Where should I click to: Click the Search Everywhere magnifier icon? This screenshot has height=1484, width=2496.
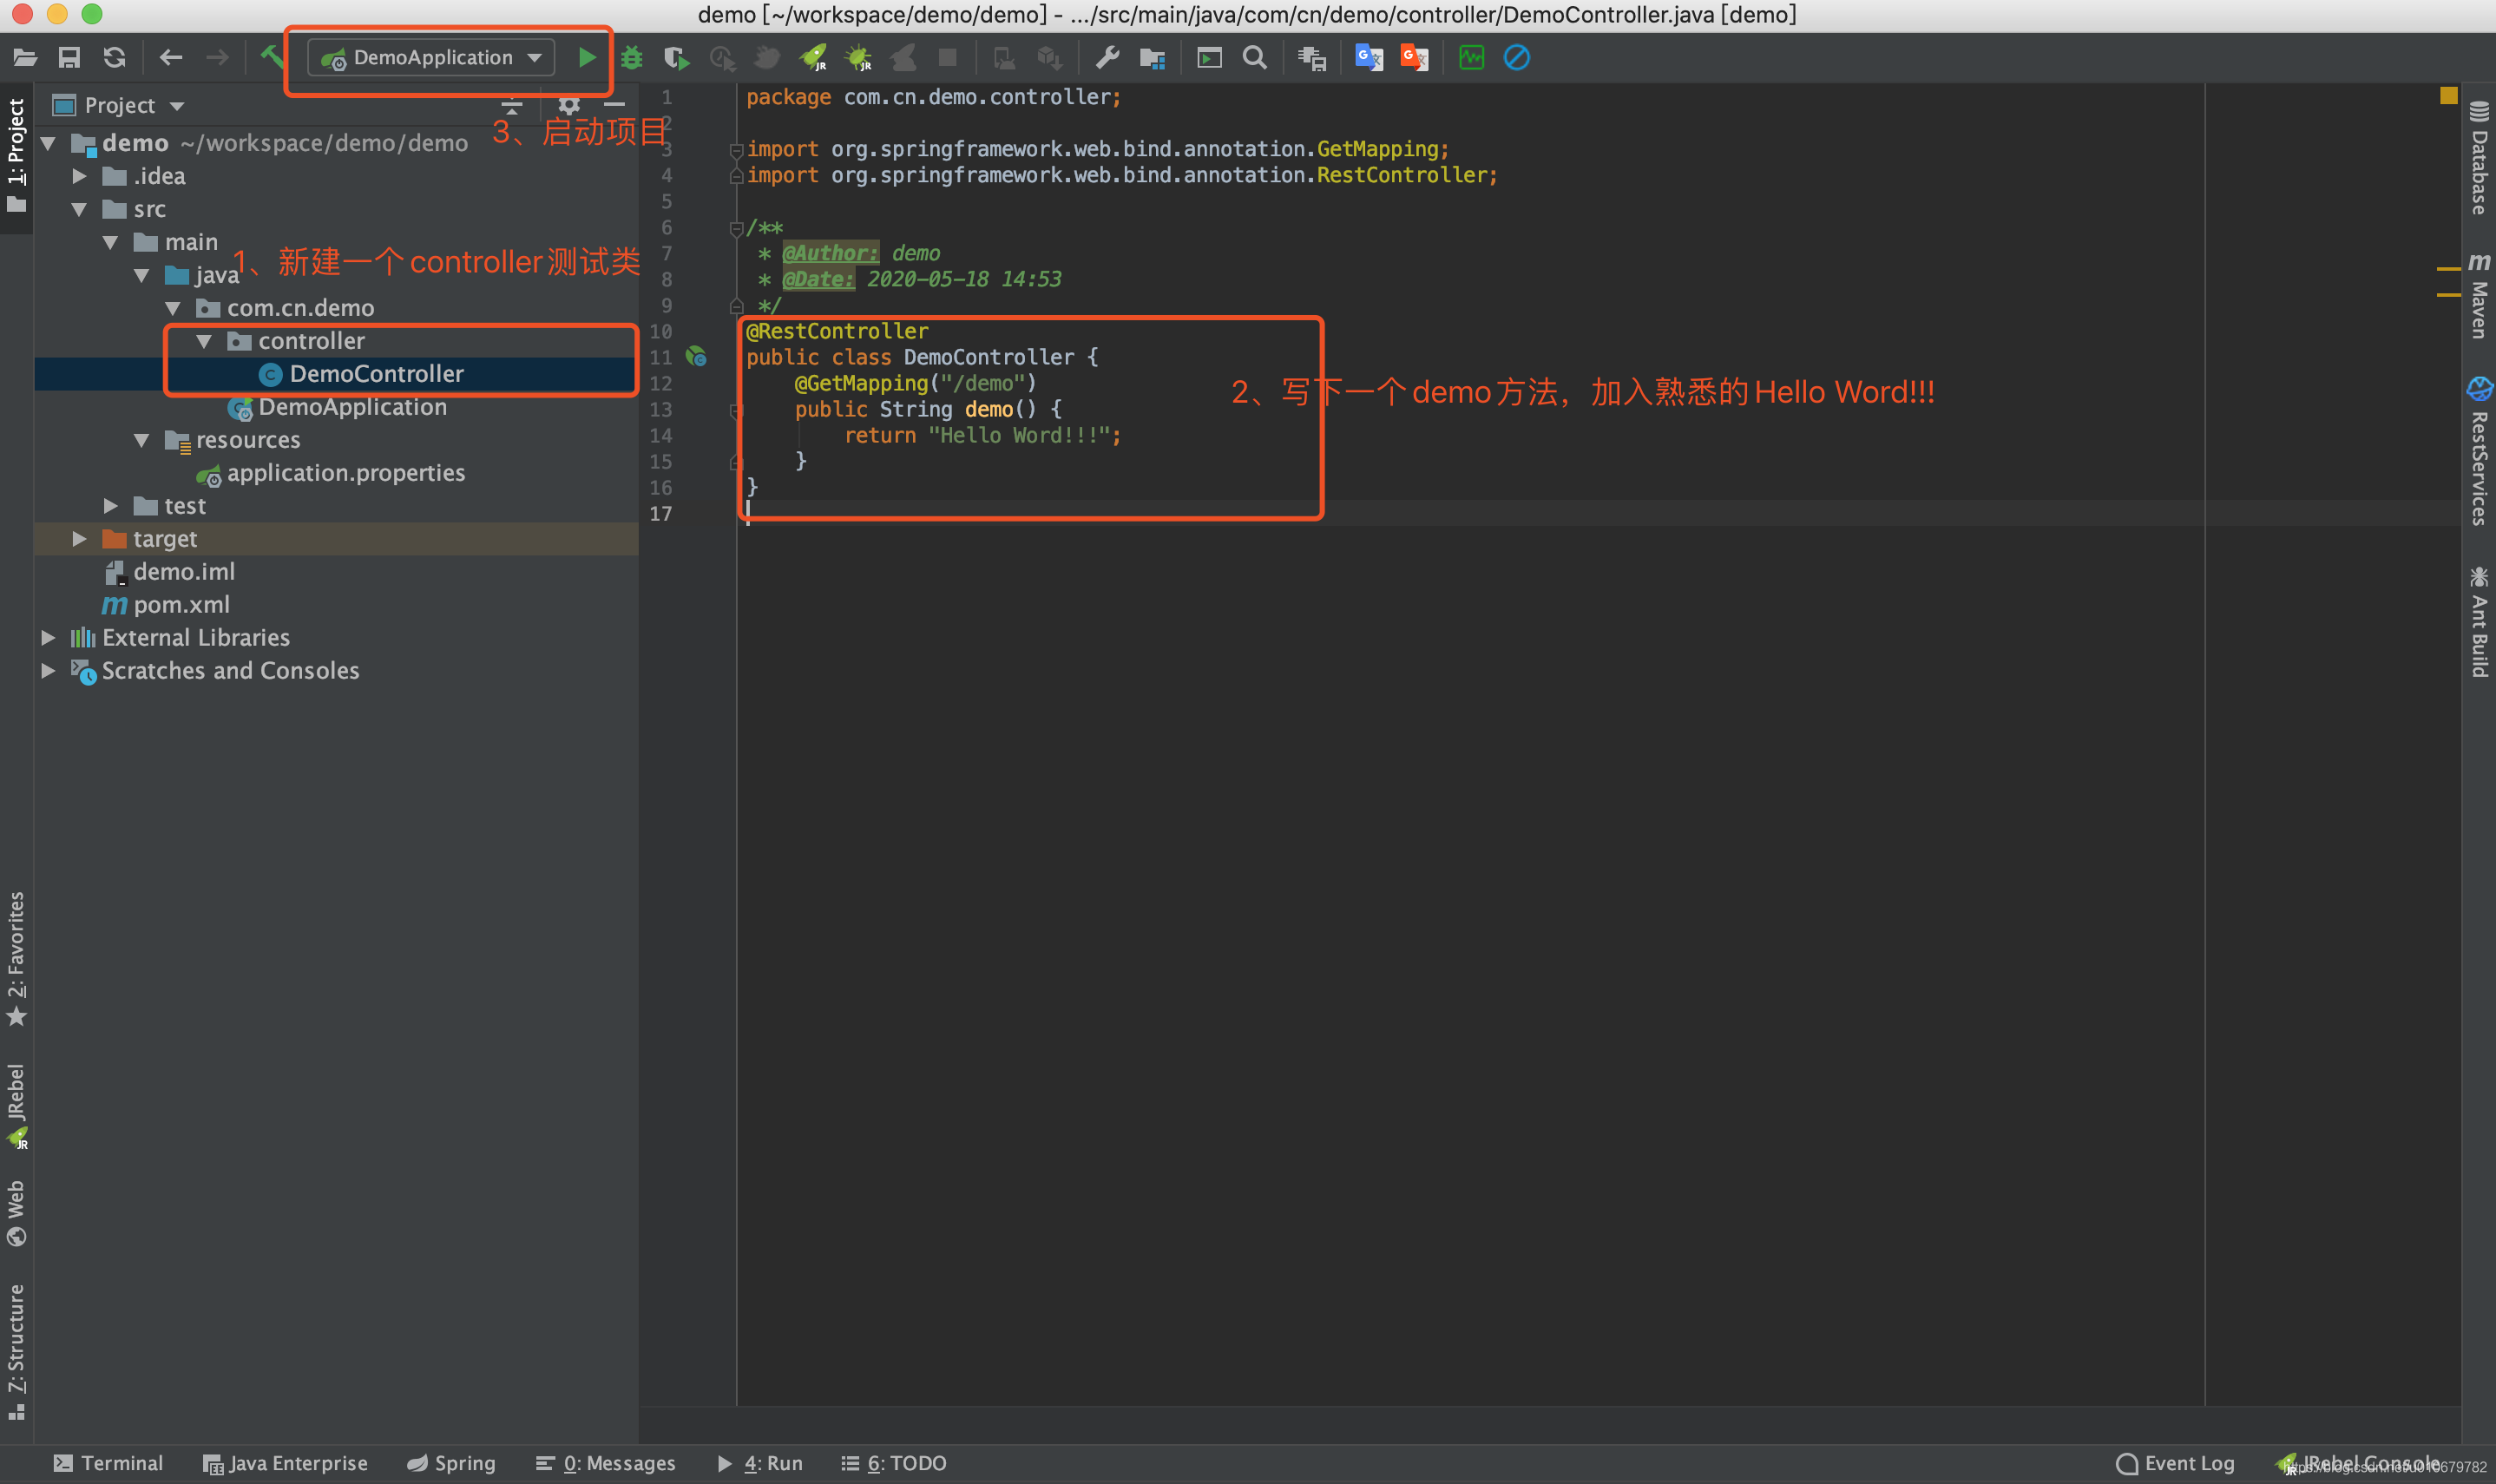pyautogui.click(x=1254, y=58)
